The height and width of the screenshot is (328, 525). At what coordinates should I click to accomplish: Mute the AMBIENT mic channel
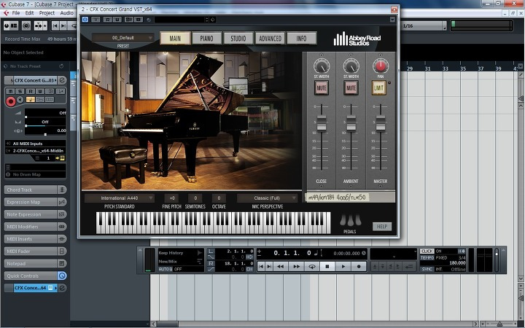[x=351, y=88]
